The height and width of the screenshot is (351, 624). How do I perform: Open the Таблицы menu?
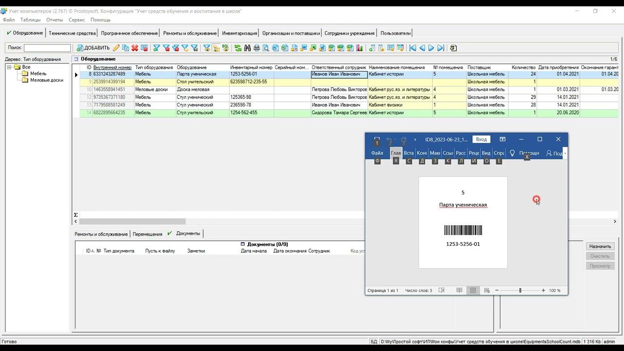tap(30, 20)
